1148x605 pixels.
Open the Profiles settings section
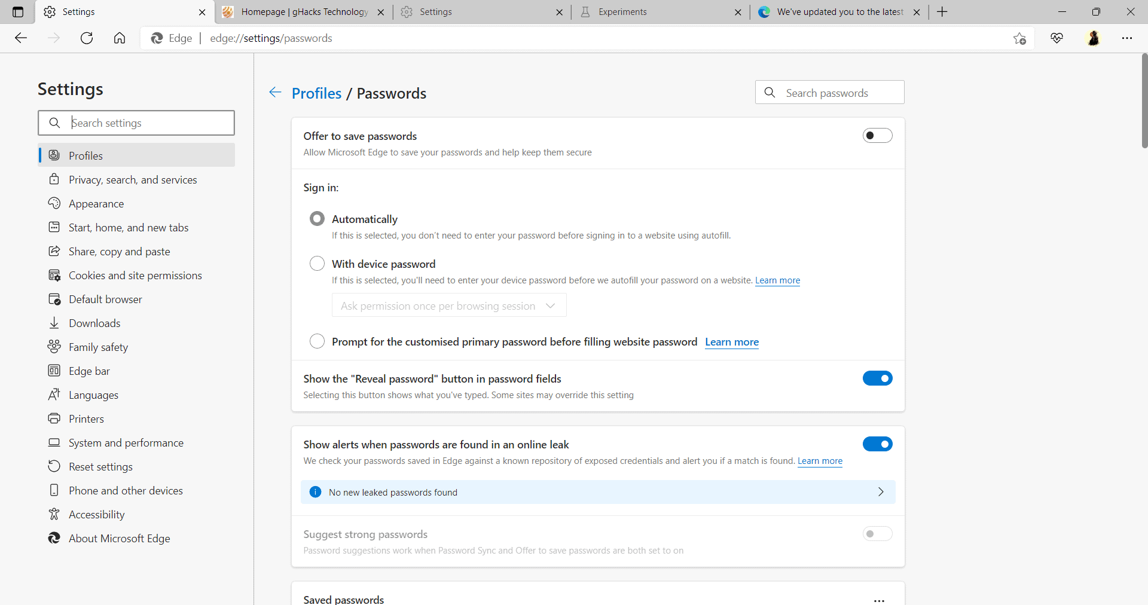click(x=84, y=155)
